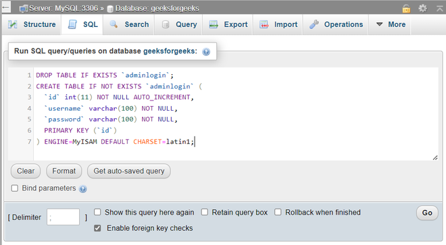Image resolution: width=446 pixels, height=245 pixels.
Task: Click the Bind parameters help icon
Action: click(x=82, y=189)
